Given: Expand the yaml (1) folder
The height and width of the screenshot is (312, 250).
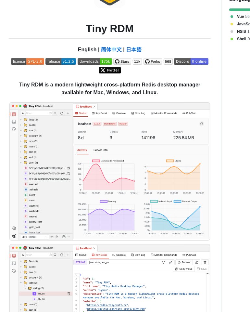Looking at the screenshot, I should [x=21, y=162].
